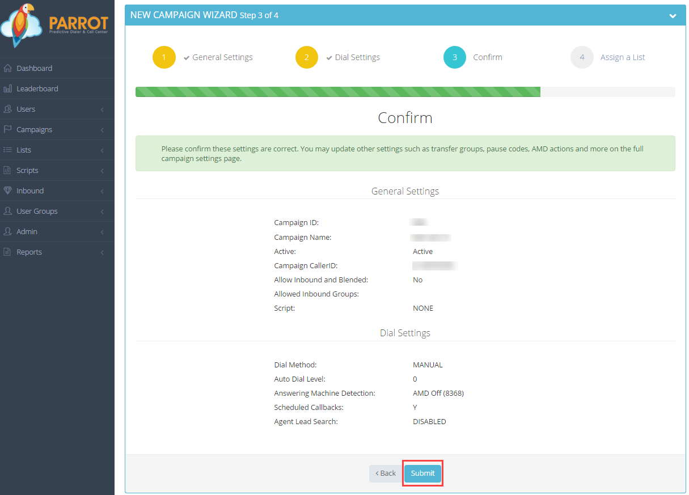Click the Leaderboard bar chart icon
Viewport: 689px width, 495px height.
[8, 88]
